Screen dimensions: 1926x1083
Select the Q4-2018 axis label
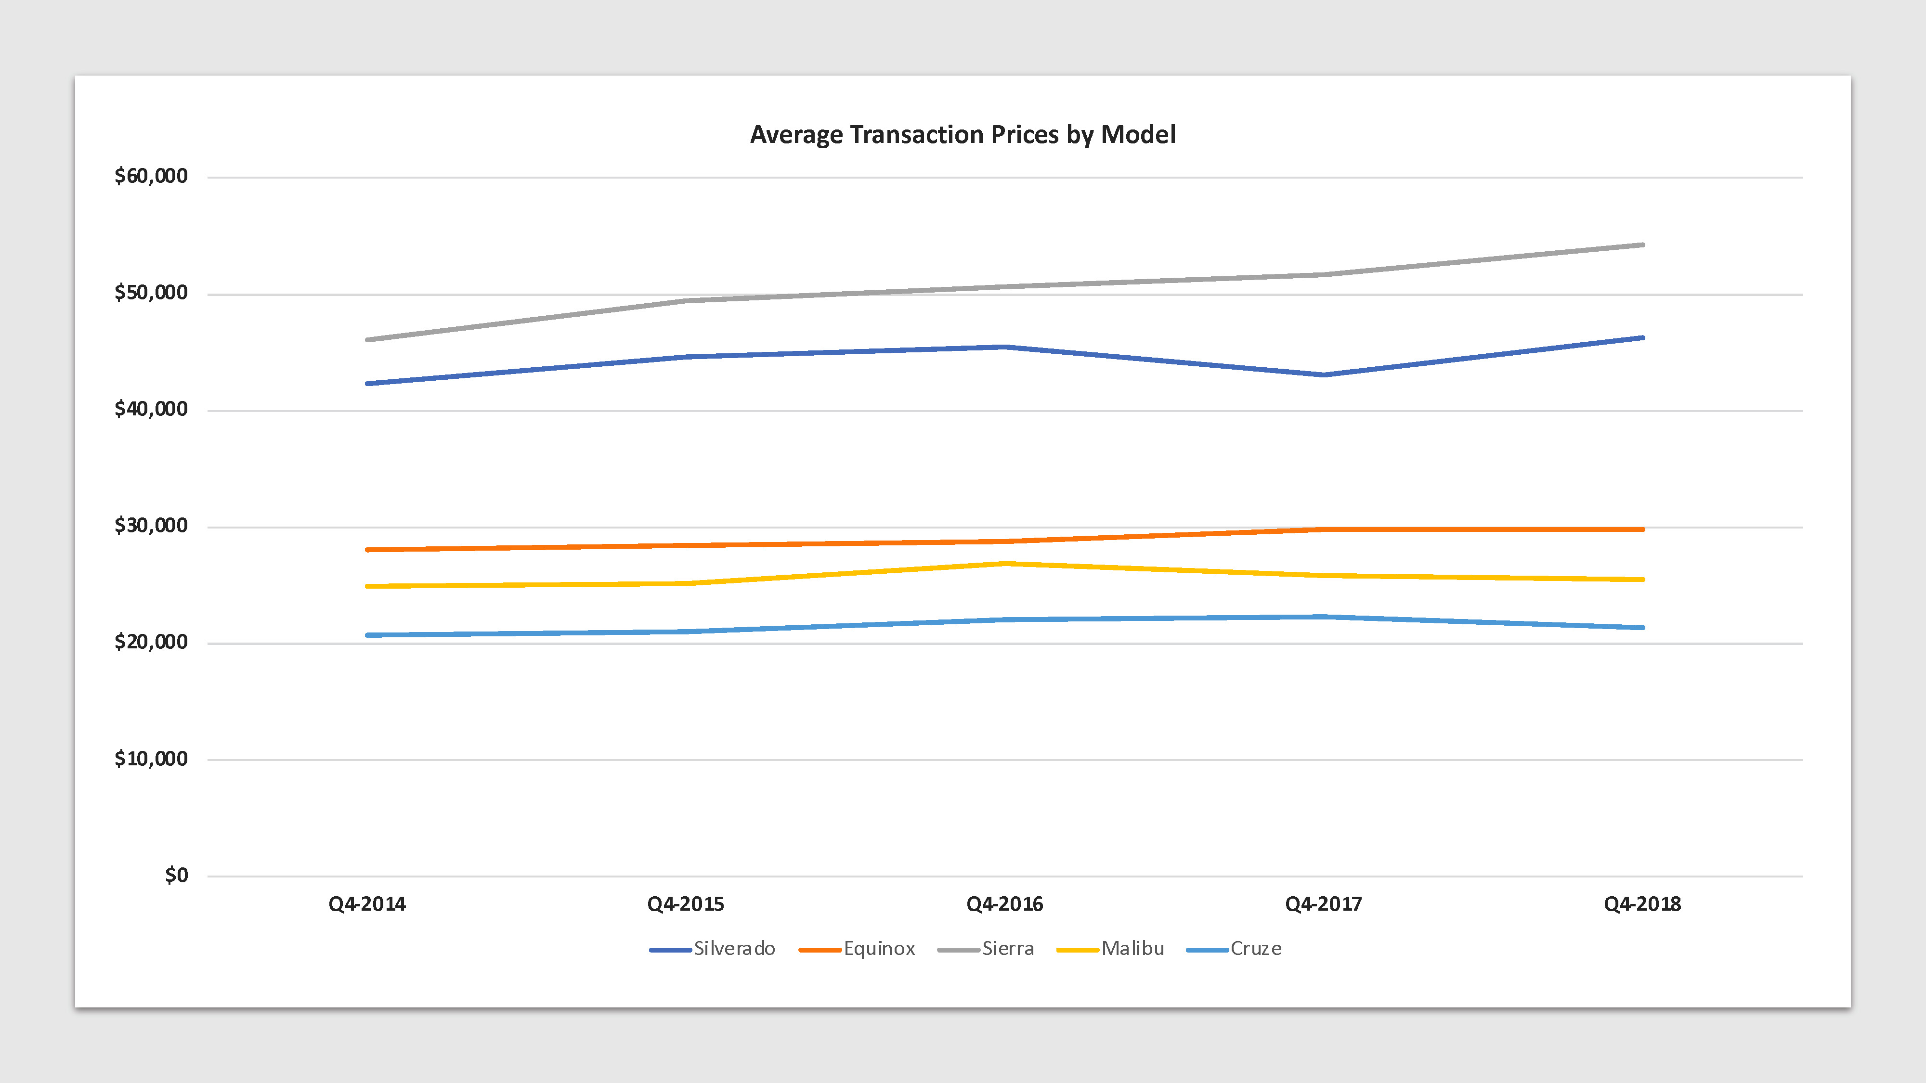click(1642, 904)
